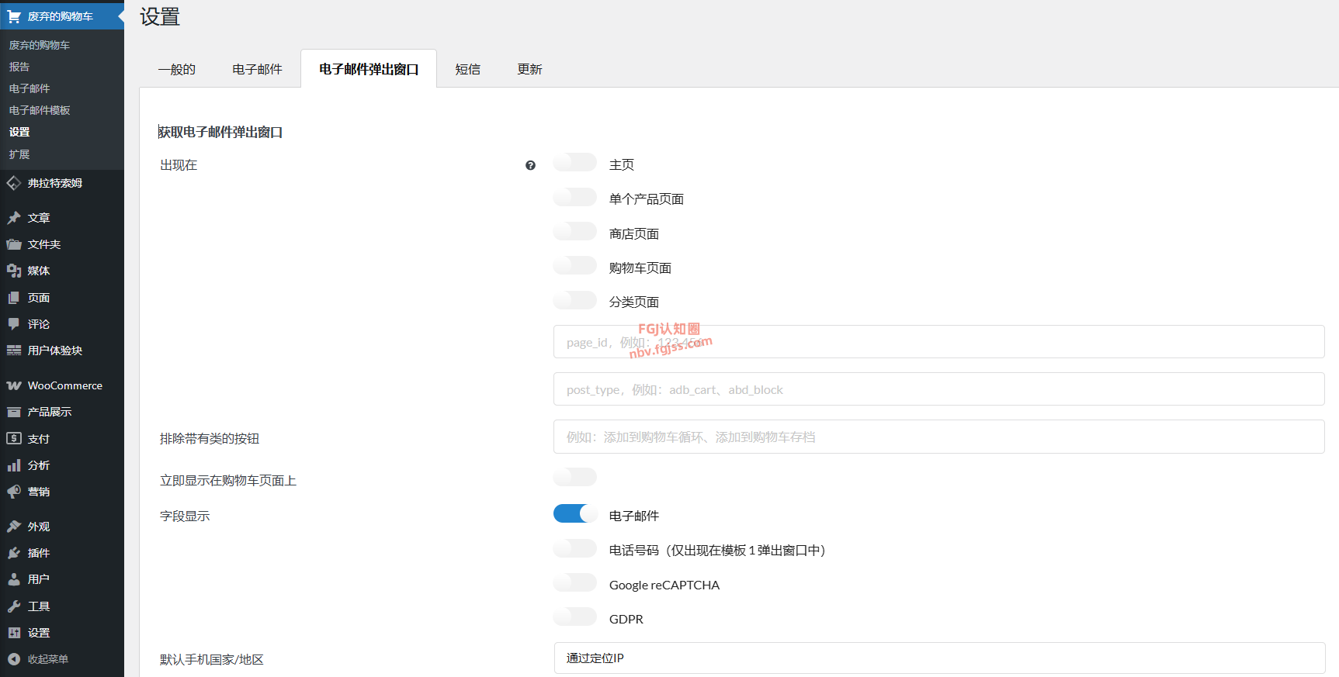
Task: Click the 收起菜单 collapse arrow icon
Action: click(x=14, y=659)
